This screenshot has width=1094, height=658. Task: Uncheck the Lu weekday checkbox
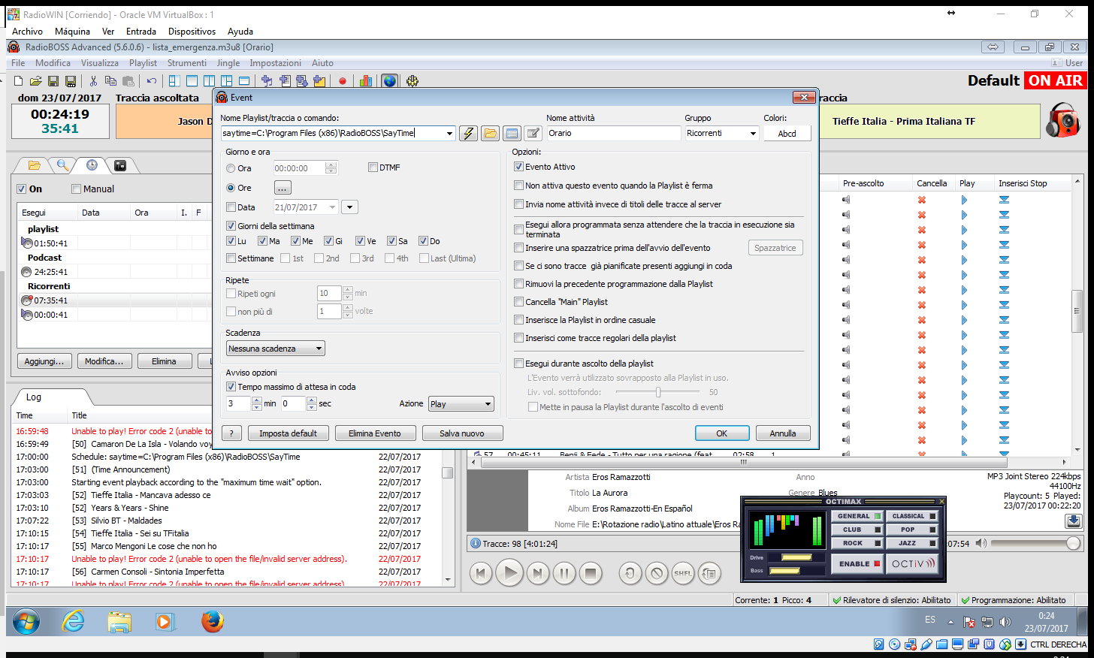pyautogui.click(x=231, y=241)
